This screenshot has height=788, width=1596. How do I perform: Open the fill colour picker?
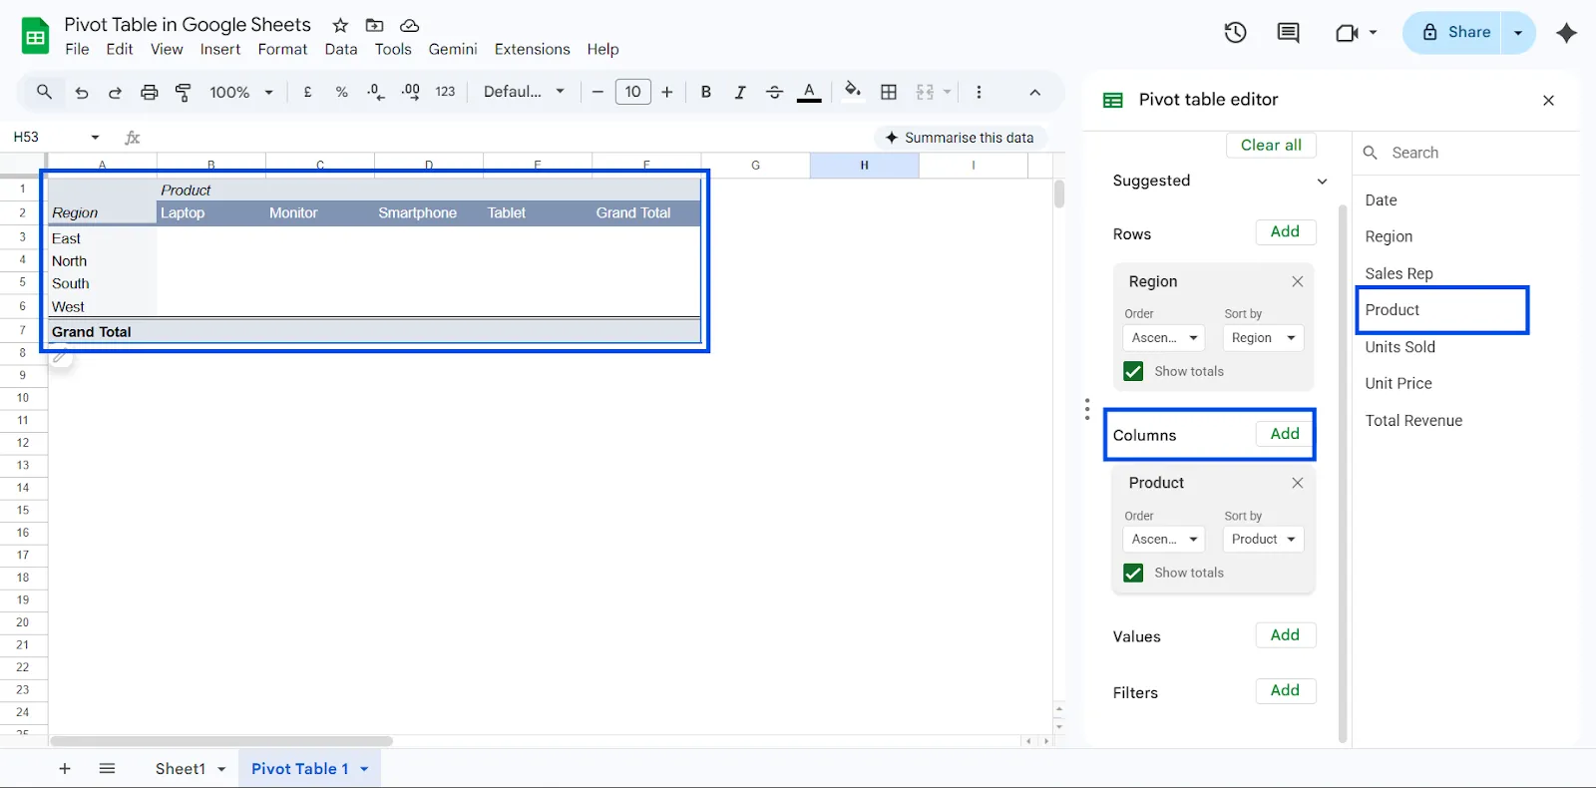pos(852,92)
